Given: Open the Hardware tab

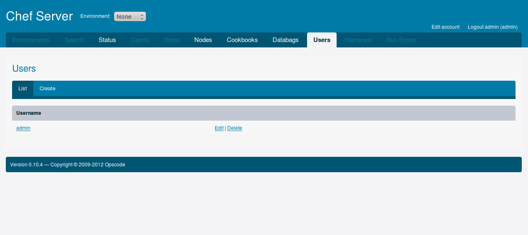Looking at the screenshot, I should click(358, 40).
